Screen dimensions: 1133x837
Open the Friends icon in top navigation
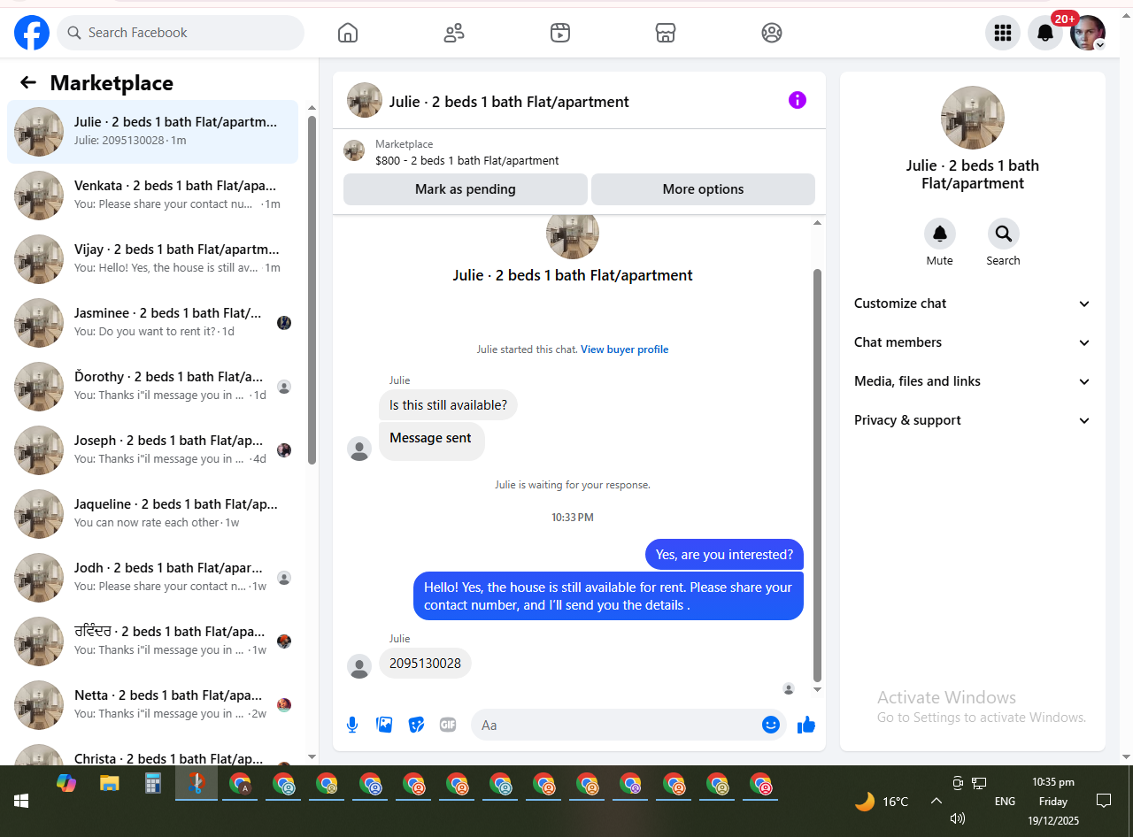point(454,33)
